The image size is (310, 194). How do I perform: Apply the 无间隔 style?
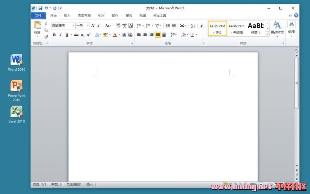(x=236, y=28)
